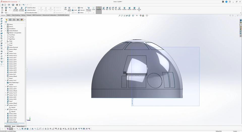Open the MBD Dimensions tab
The width and height of the screenshot is (242, 132).
pyautogui.click(x=37, y=15)
